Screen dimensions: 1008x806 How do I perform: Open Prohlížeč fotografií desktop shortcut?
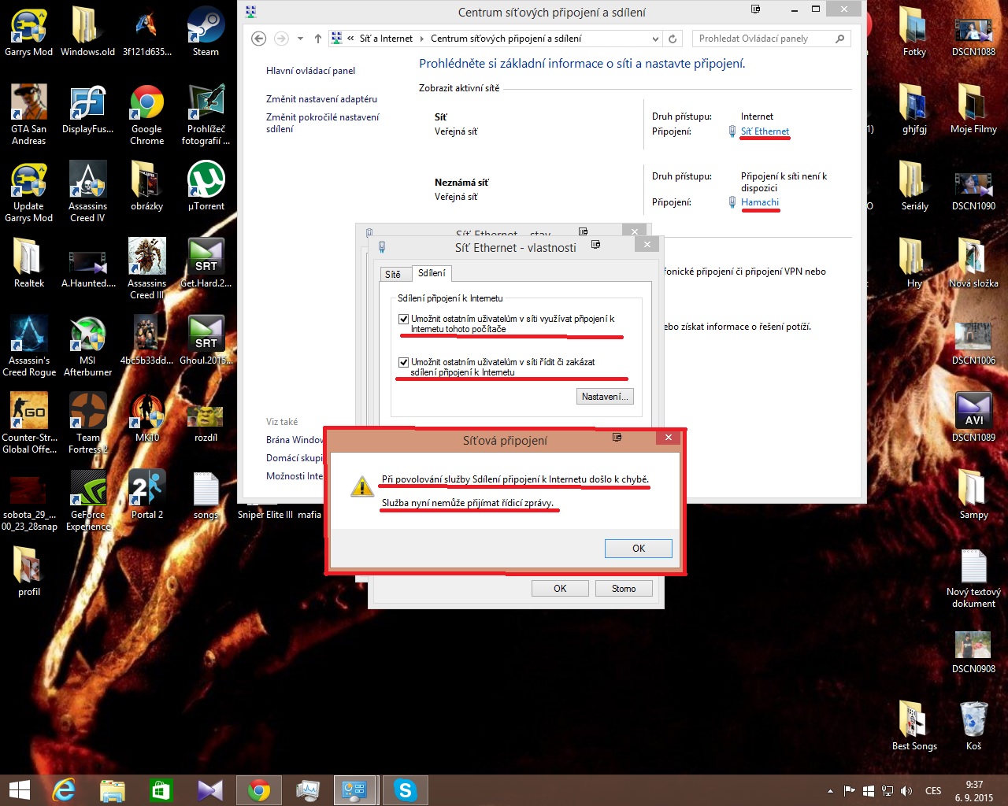click(206, 114)
